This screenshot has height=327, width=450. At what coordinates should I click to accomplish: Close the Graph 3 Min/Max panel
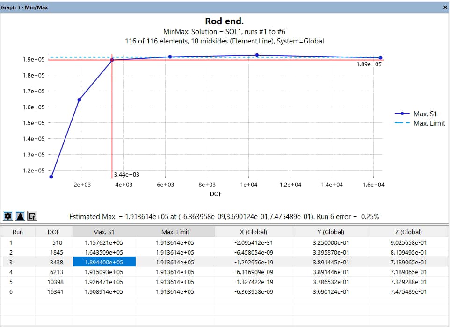(x=445, y=7)
